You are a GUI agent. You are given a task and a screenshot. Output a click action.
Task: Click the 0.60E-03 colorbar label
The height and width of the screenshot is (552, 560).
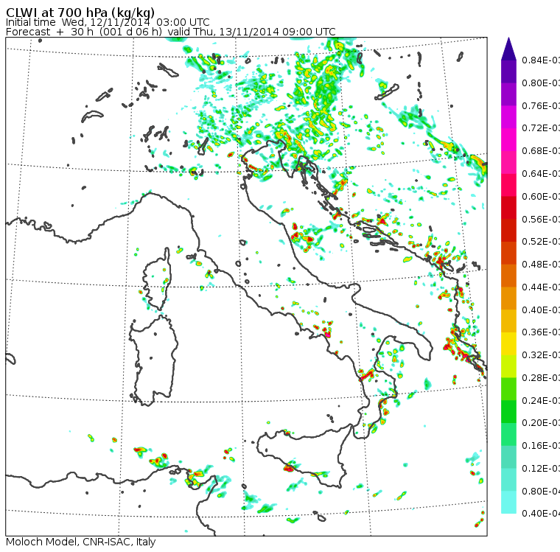(541, 197)
